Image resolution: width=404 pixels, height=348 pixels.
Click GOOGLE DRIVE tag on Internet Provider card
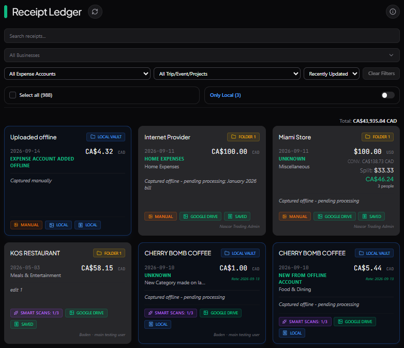pos(201,216)
